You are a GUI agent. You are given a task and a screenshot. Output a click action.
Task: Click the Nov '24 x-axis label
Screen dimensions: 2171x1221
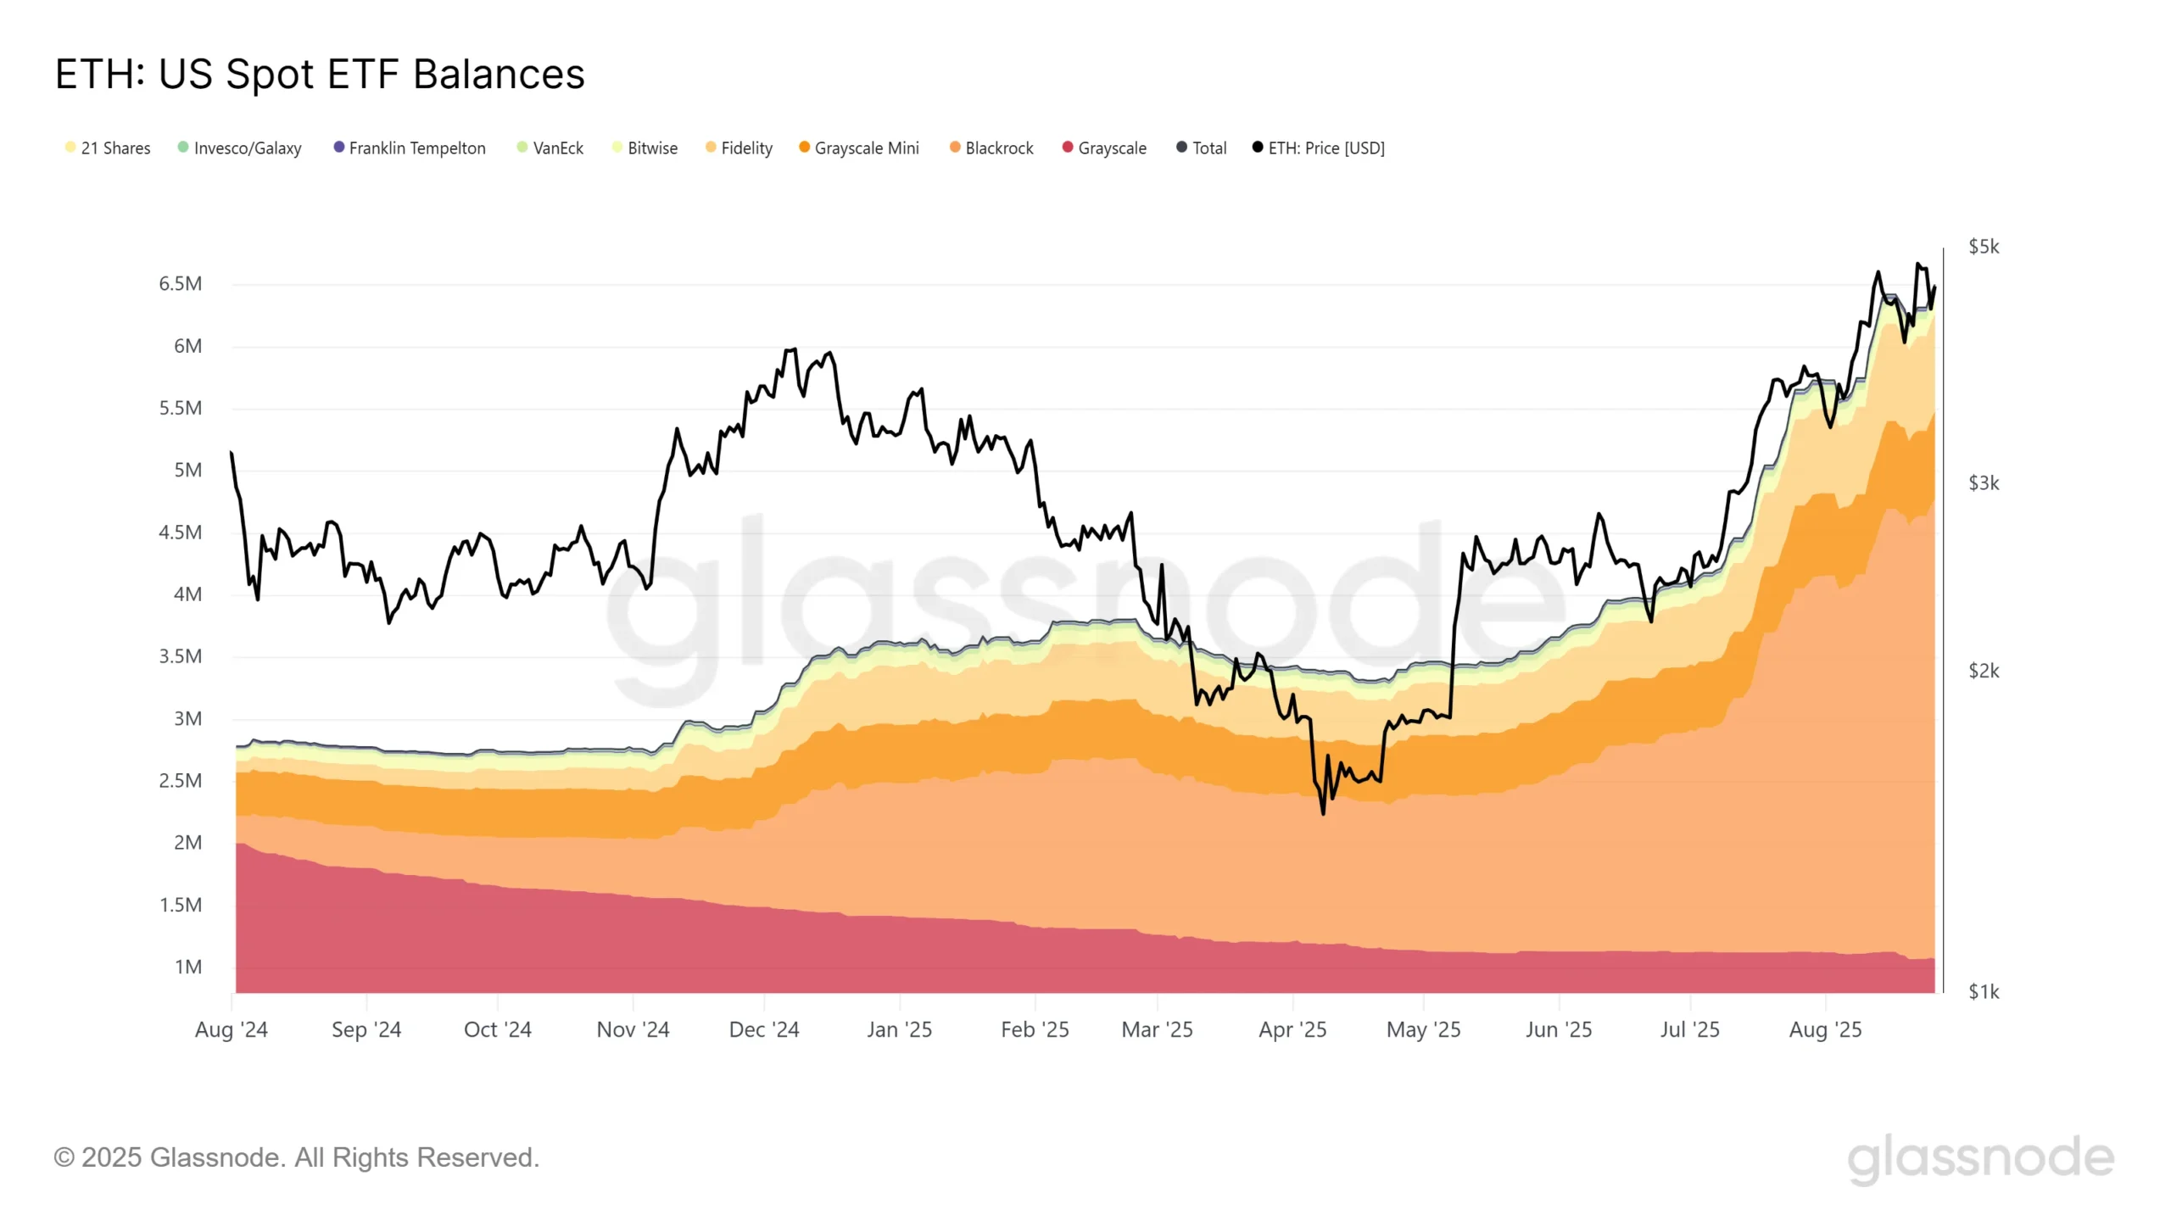coord(633,1029)
